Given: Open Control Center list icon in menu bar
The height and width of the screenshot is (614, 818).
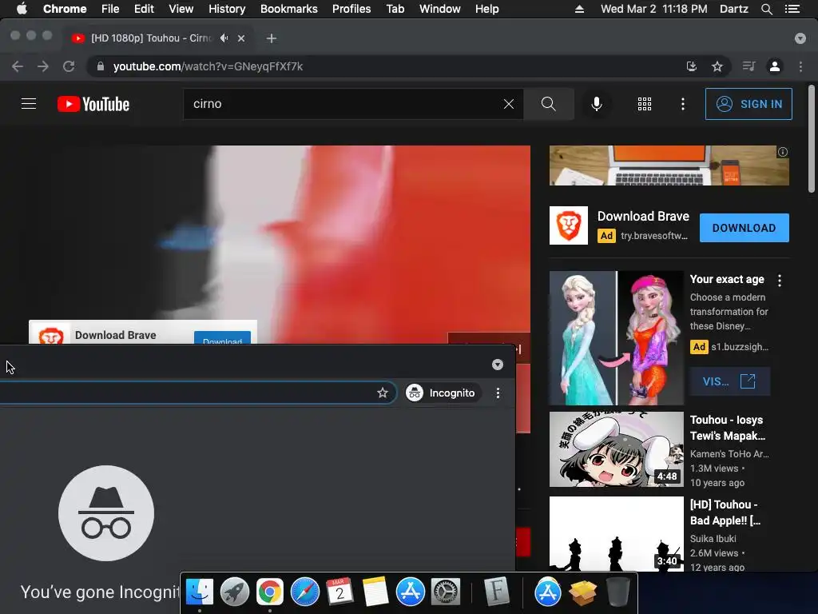Looking at the screenshot, I should tap(792, 9).
